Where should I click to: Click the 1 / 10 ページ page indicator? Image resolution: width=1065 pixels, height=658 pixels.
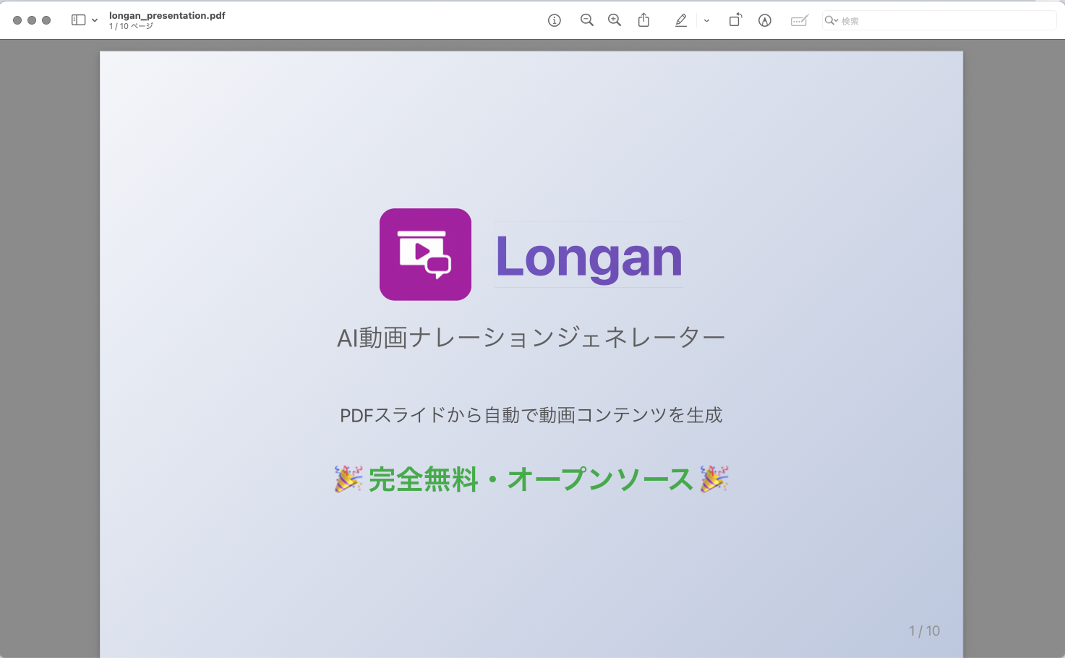pos(131,26)
